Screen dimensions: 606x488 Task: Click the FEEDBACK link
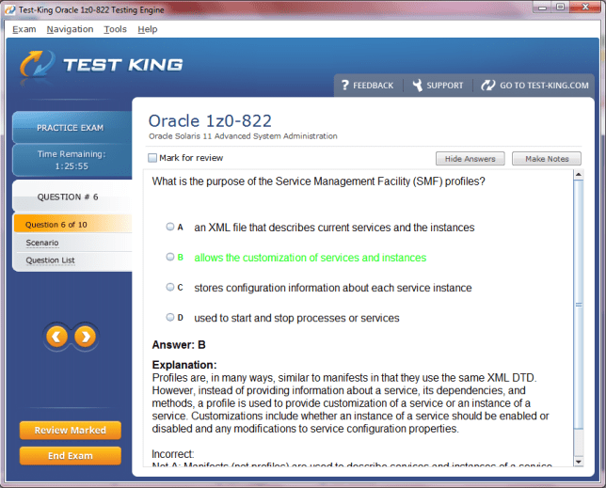tap(373, 86)
